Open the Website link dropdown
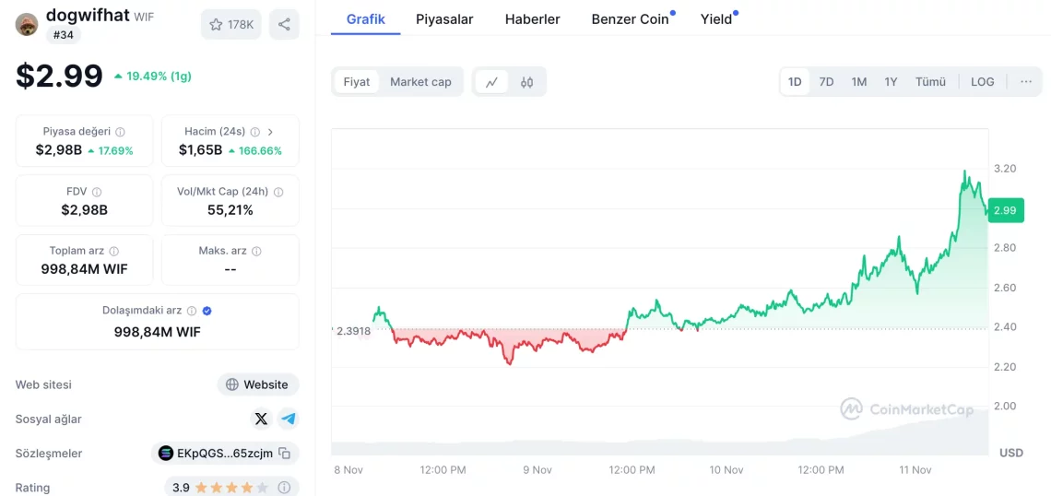 [x=258, y=384]
